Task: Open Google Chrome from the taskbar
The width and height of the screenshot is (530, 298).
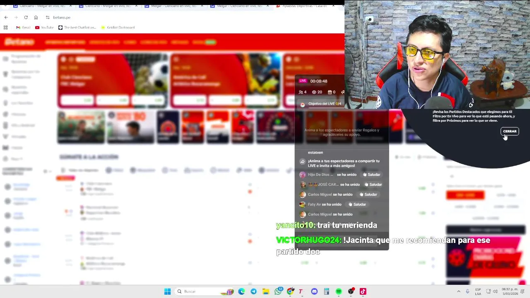Action: coord(290,291)
